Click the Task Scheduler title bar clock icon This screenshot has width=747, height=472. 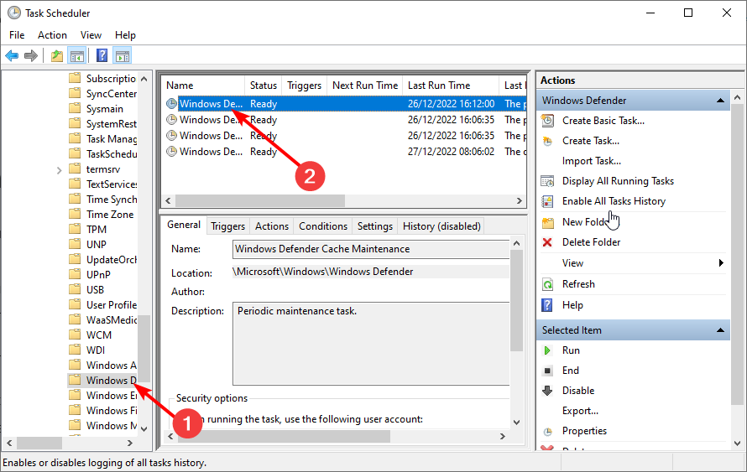(x=14, y=13)
